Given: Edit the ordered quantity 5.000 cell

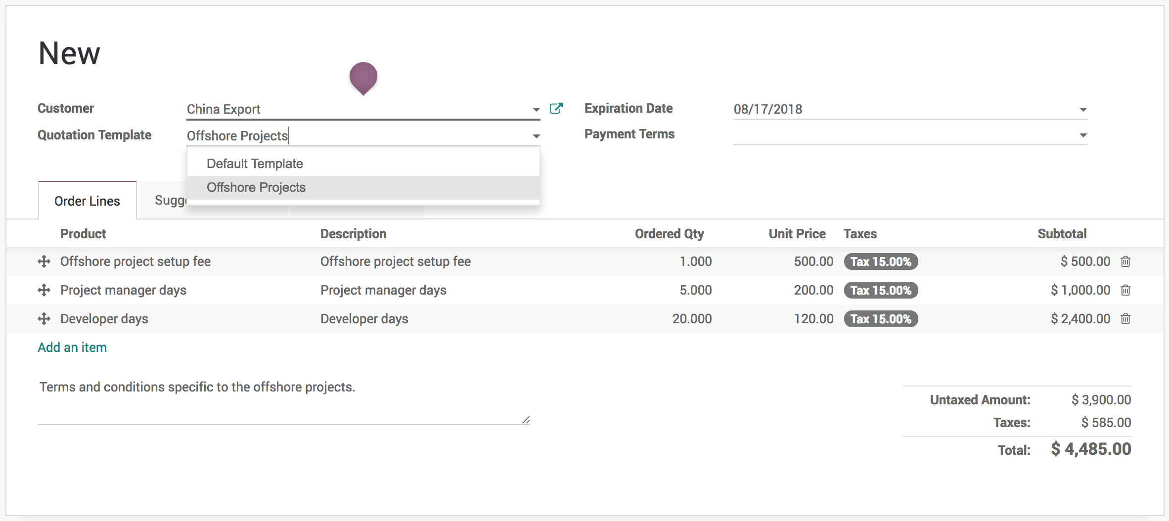Looking at the screenshot, I should tap(695, 290).
